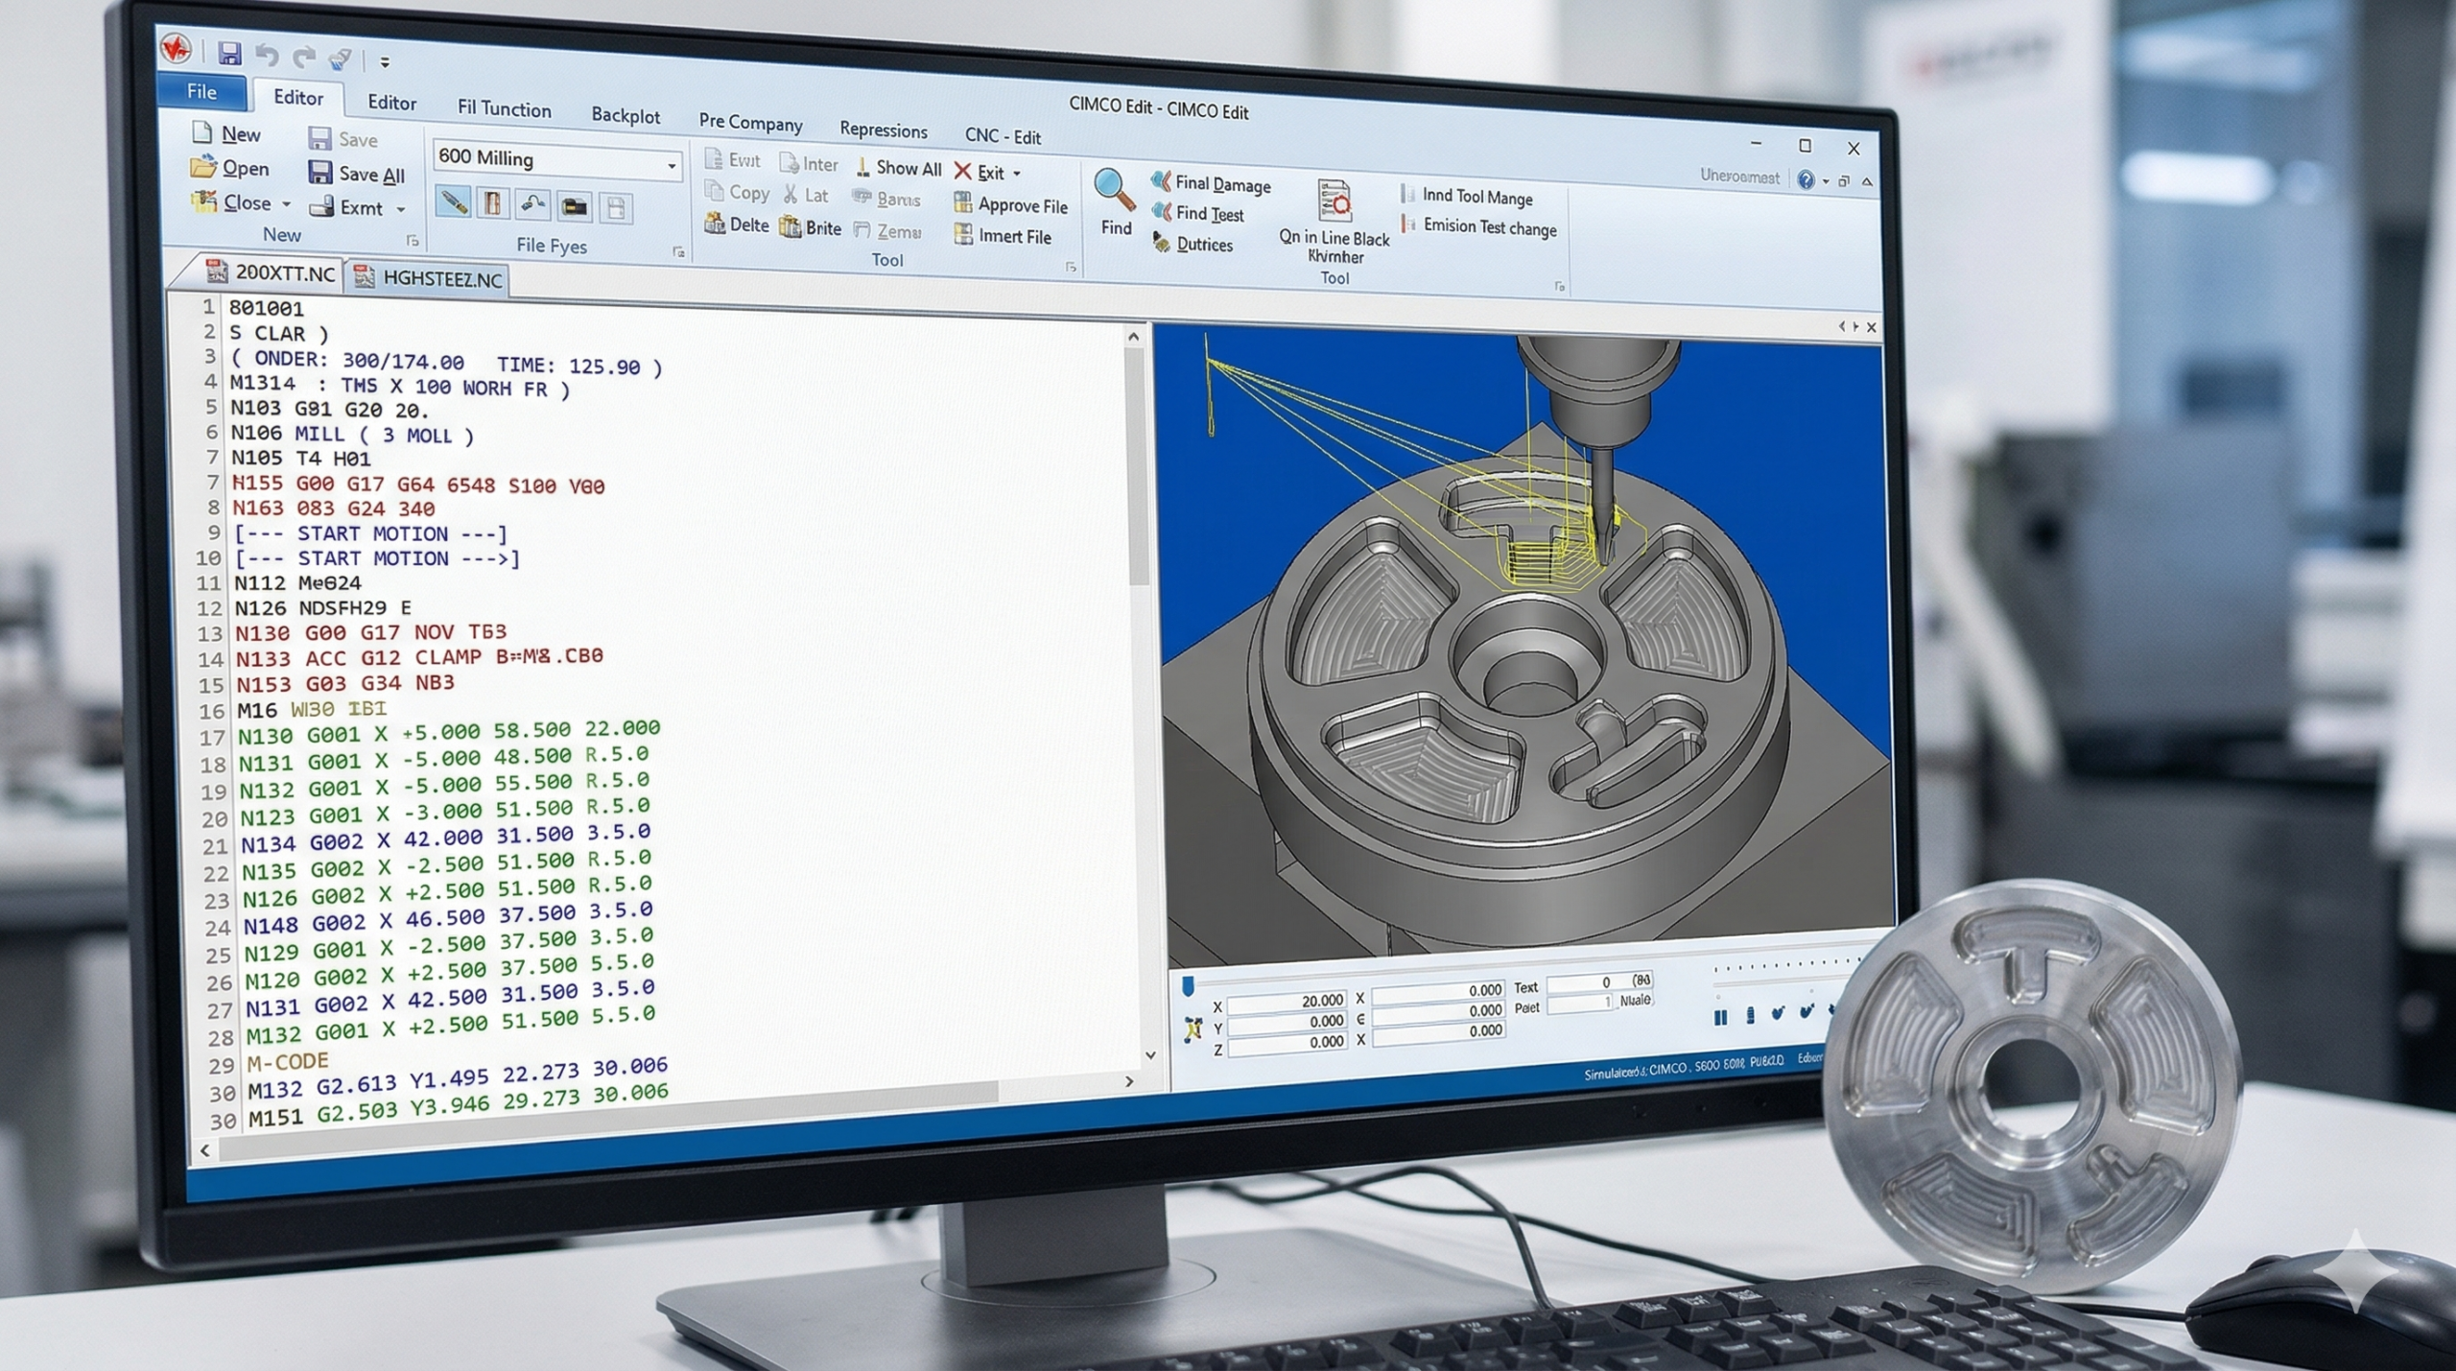
Task: Open the 600 Milling file type dropdown
Action: click(672, 166)
